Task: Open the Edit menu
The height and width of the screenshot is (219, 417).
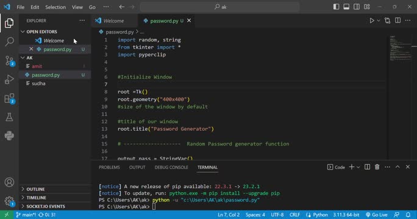Action: click(x=35, y=7)
